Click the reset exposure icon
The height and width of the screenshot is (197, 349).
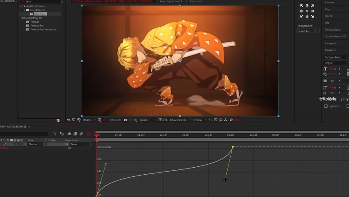231,120
